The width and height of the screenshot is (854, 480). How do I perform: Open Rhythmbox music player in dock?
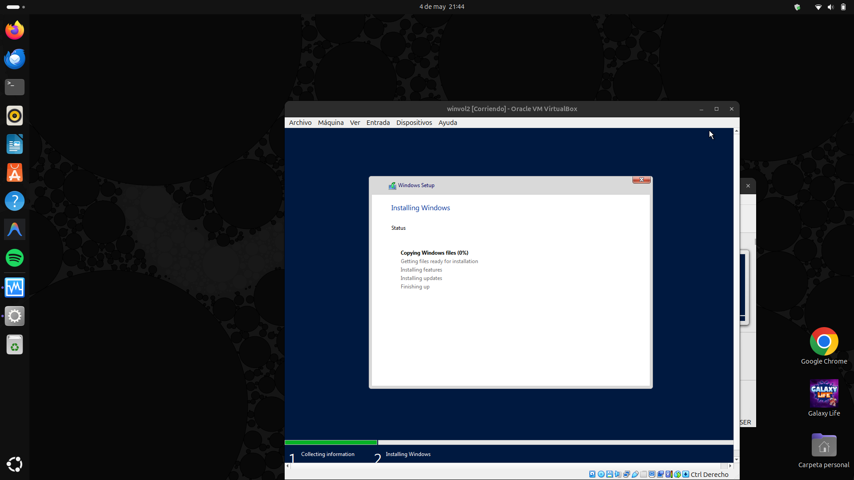click(x=15, y=116)
